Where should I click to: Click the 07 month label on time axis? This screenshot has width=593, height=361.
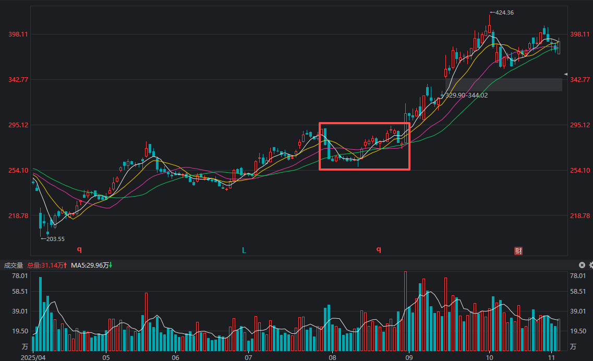[248, 358]
